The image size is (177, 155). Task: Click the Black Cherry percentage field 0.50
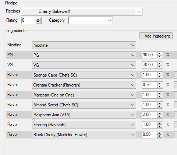(149, 134)
